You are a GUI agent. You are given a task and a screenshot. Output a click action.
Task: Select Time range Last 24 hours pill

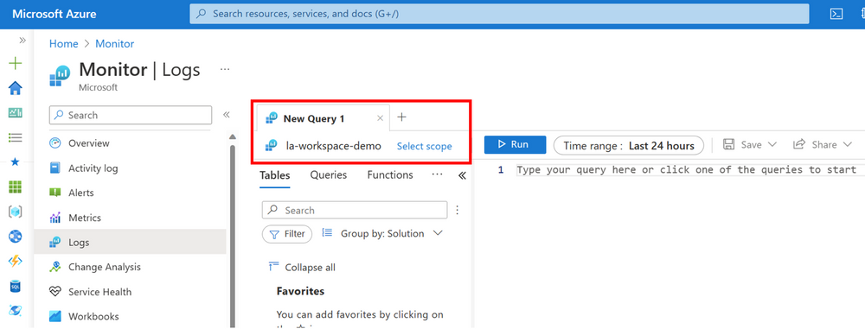629,145
